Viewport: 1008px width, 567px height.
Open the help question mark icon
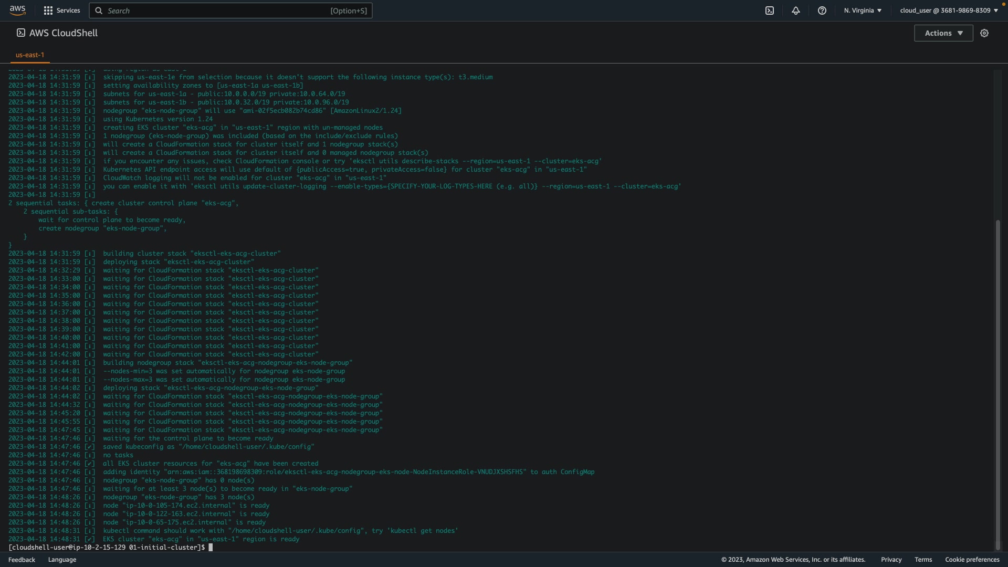tap(822, 10)
